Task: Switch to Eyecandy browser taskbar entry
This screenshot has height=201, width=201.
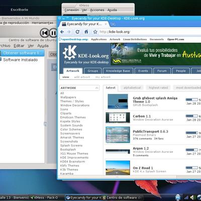Action: tap(84, 197)
